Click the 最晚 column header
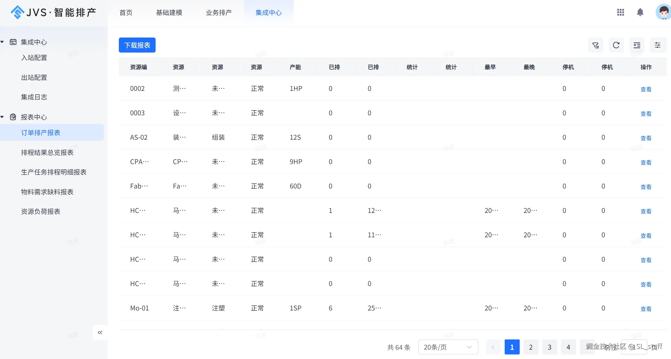The height and width of the screenshot is (359, 671). point(529,67)
